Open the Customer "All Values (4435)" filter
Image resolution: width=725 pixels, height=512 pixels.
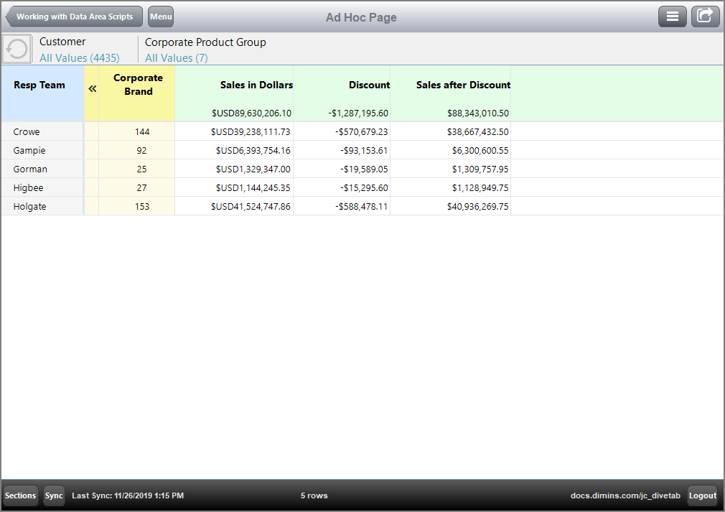tap(79, 57)
